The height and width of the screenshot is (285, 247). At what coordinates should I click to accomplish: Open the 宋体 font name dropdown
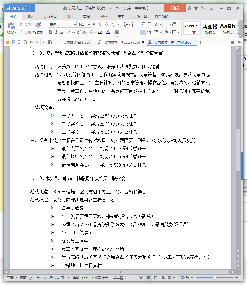[75, 25]
